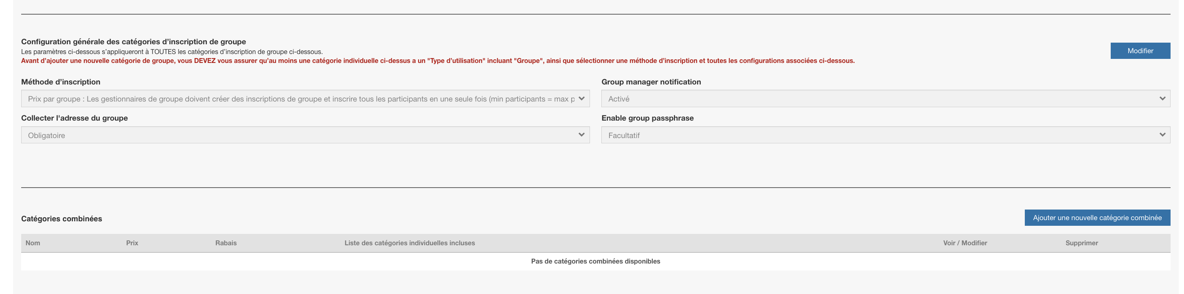Viewport: 1184px width, 294px height.
Task: Select the Rabais column header
Action: point(226,243)
